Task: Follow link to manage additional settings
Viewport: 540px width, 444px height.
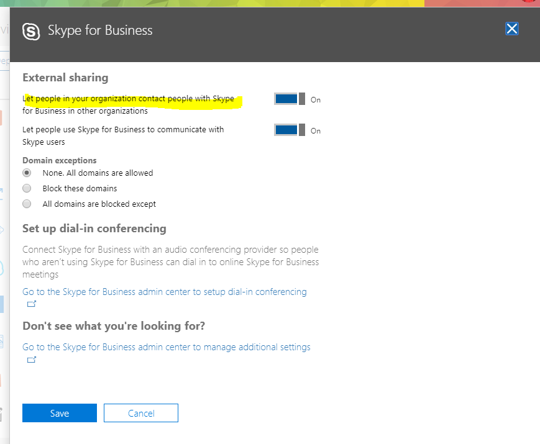Action: click(167, 347)
